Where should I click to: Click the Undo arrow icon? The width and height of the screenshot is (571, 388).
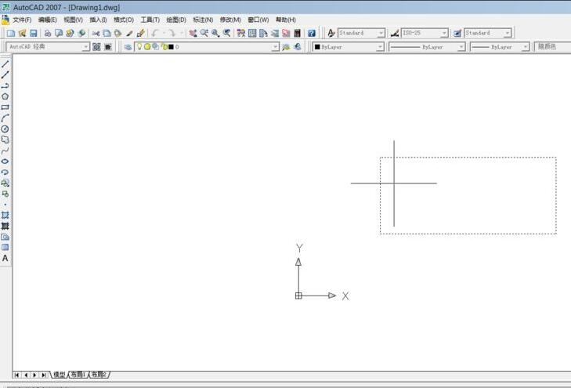tap(155, 33)
